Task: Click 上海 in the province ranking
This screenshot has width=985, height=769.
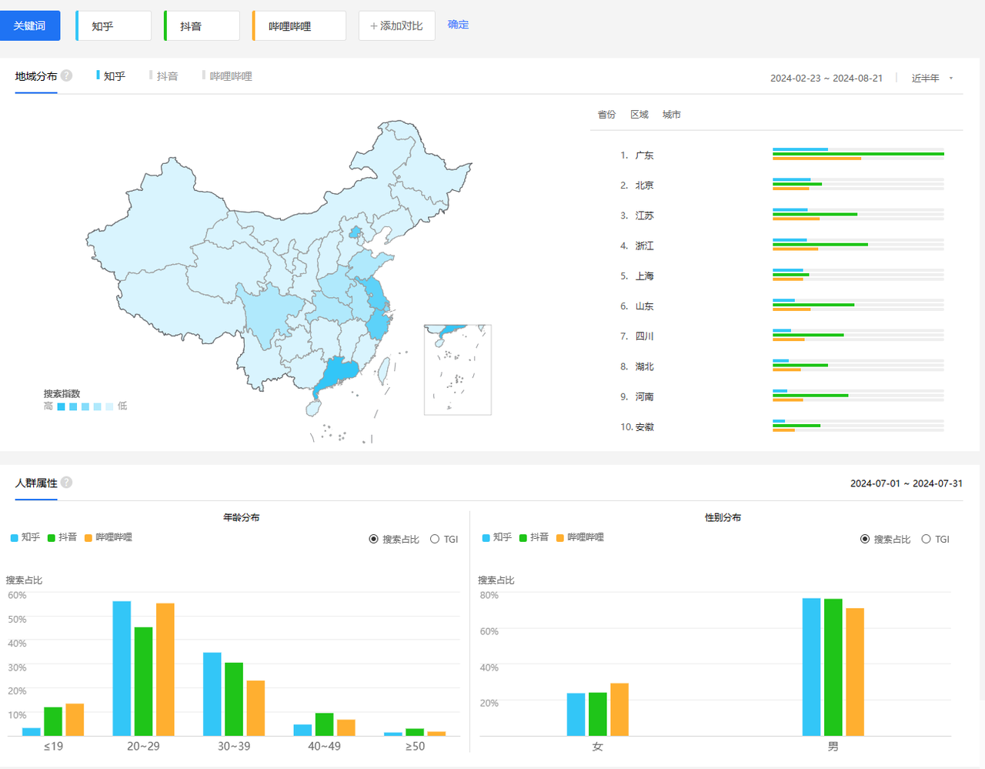Action: point(644,276)
